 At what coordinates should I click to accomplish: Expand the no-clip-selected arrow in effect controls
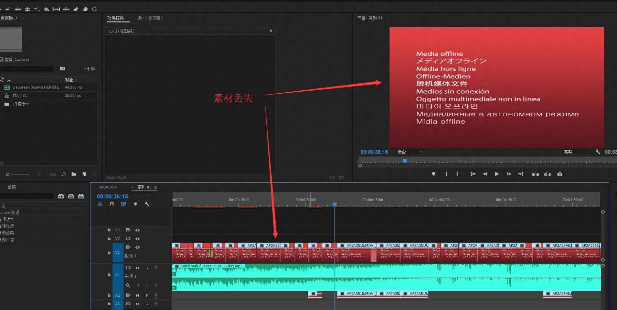tap(271, 31)
